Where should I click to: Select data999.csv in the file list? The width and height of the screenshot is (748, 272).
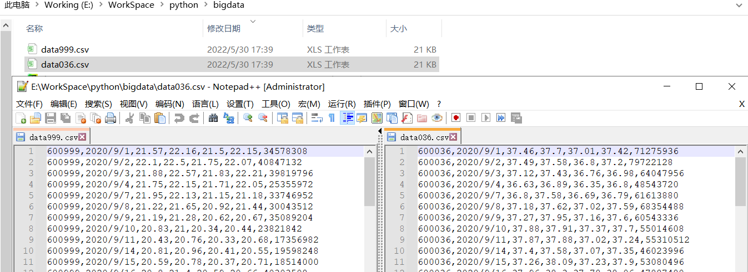[64, 49]
